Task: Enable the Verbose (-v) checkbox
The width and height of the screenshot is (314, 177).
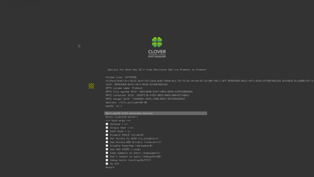Action: pos(107,124)
